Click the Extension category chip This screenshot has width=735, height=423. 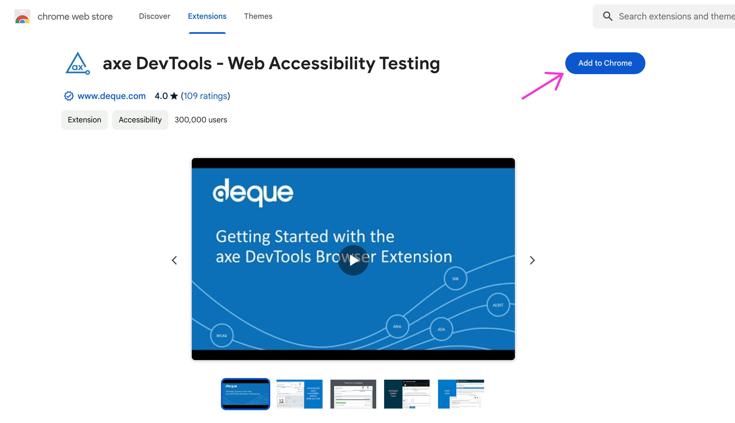coord(84,120)
